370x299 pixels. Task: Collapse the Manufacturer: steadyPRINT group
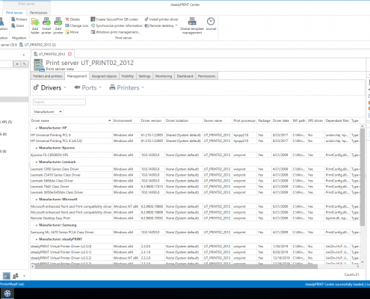tap(37, 239)
